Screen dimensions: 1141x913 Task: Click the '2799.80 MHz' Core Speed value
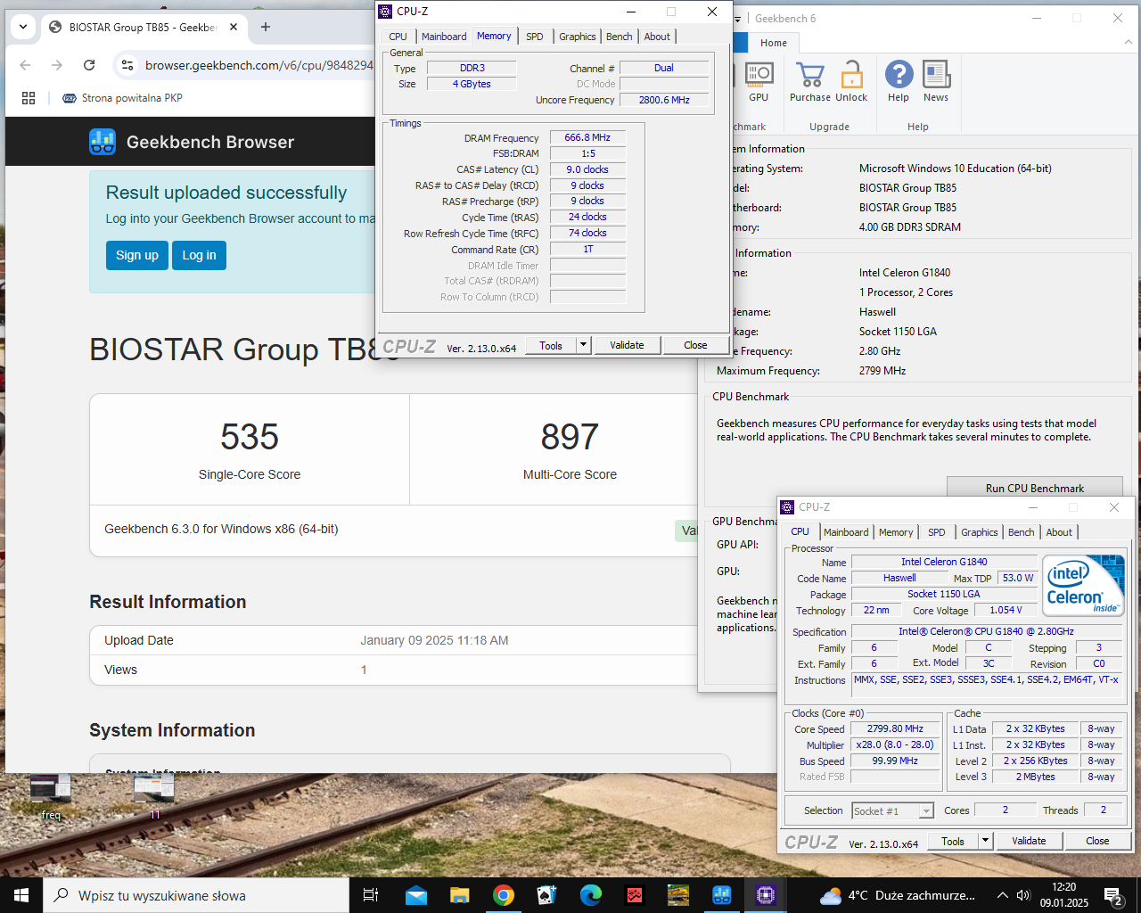pos(895,728)
